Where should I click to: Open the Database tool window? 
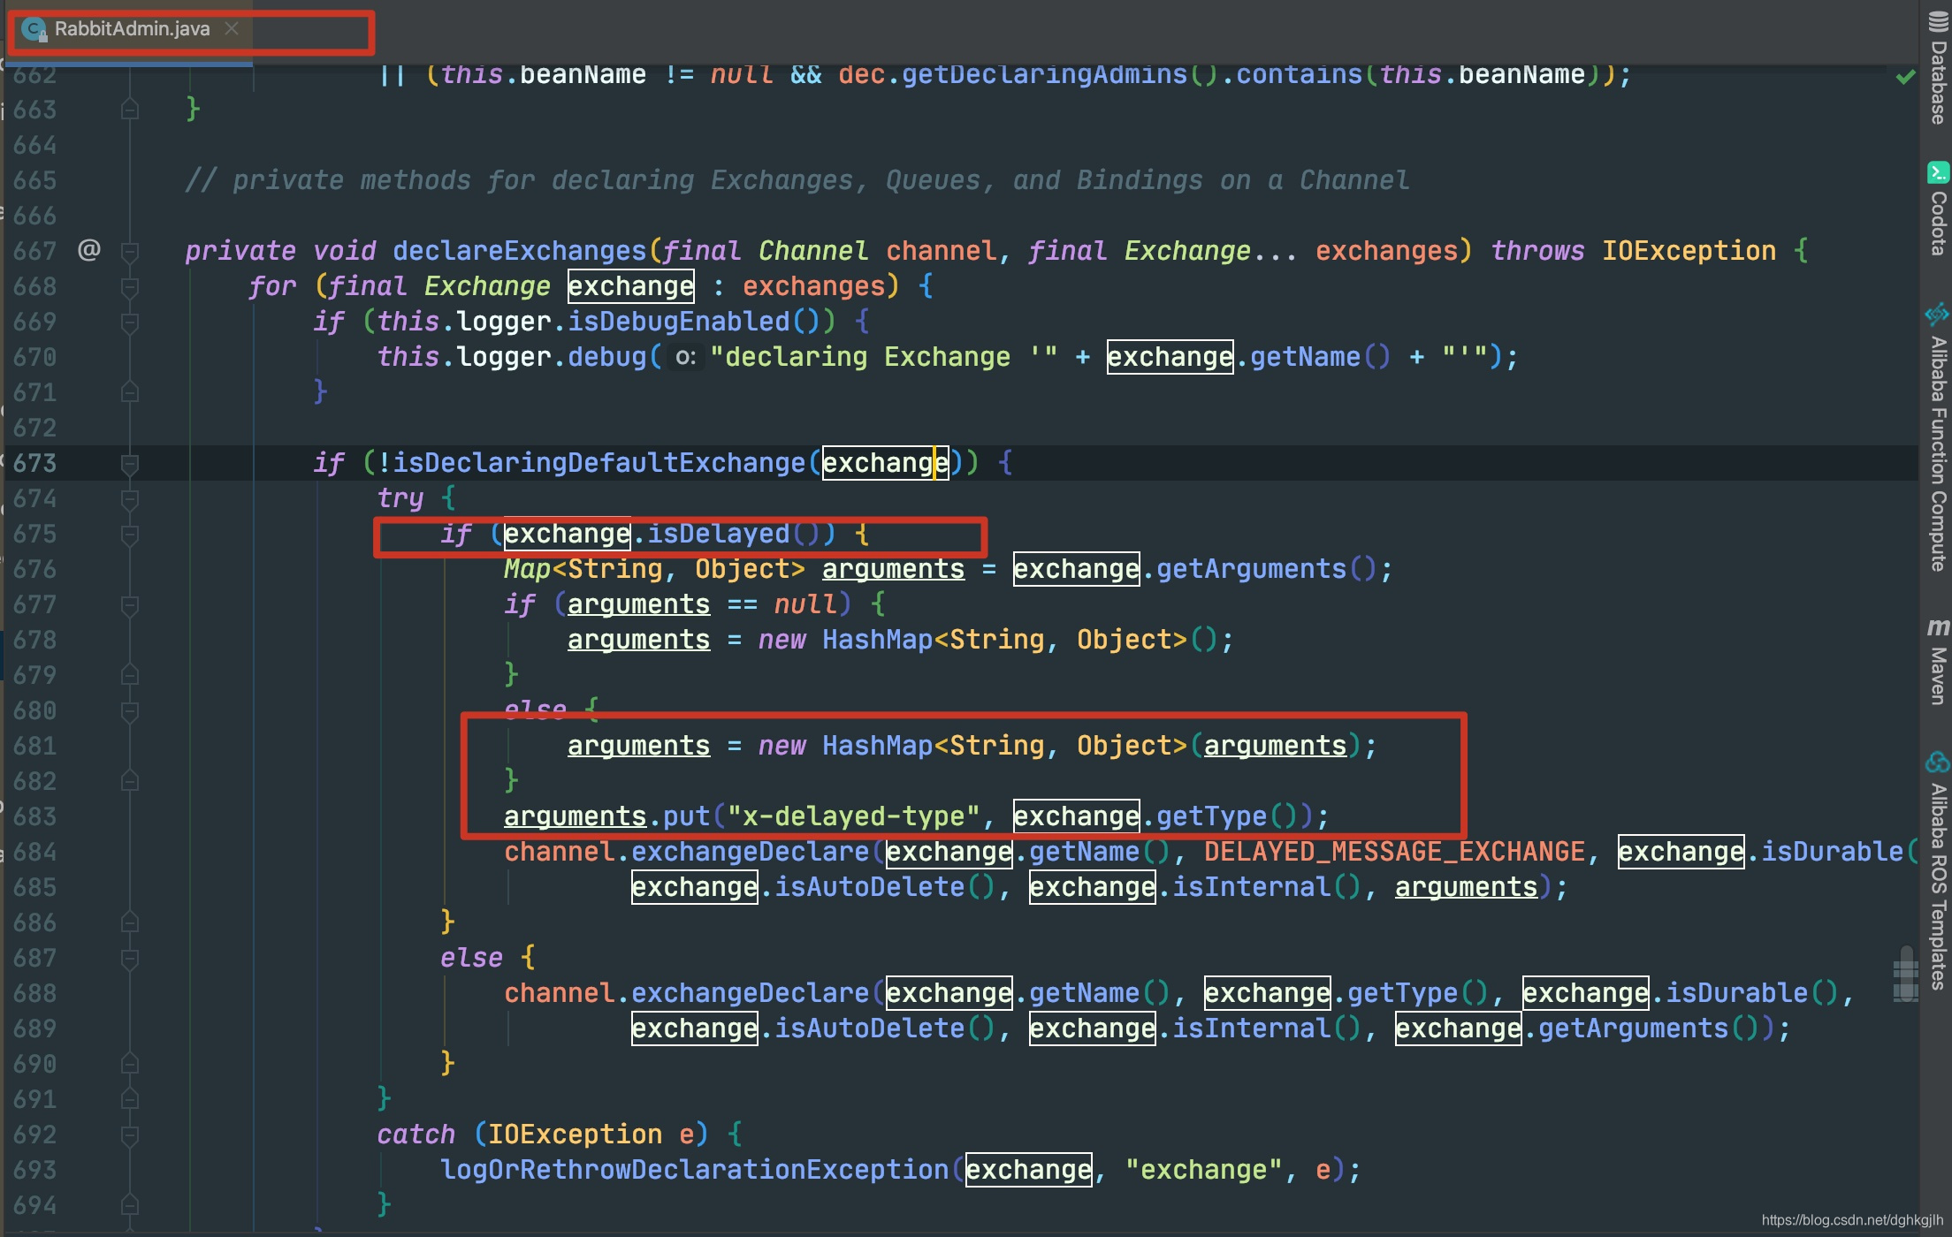(1938, 67)
